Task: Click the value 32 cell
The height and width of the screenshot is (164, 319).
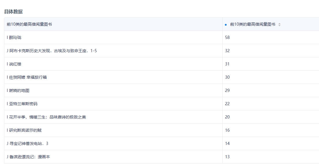Action: pyautogui.click(x=271, y=51)
